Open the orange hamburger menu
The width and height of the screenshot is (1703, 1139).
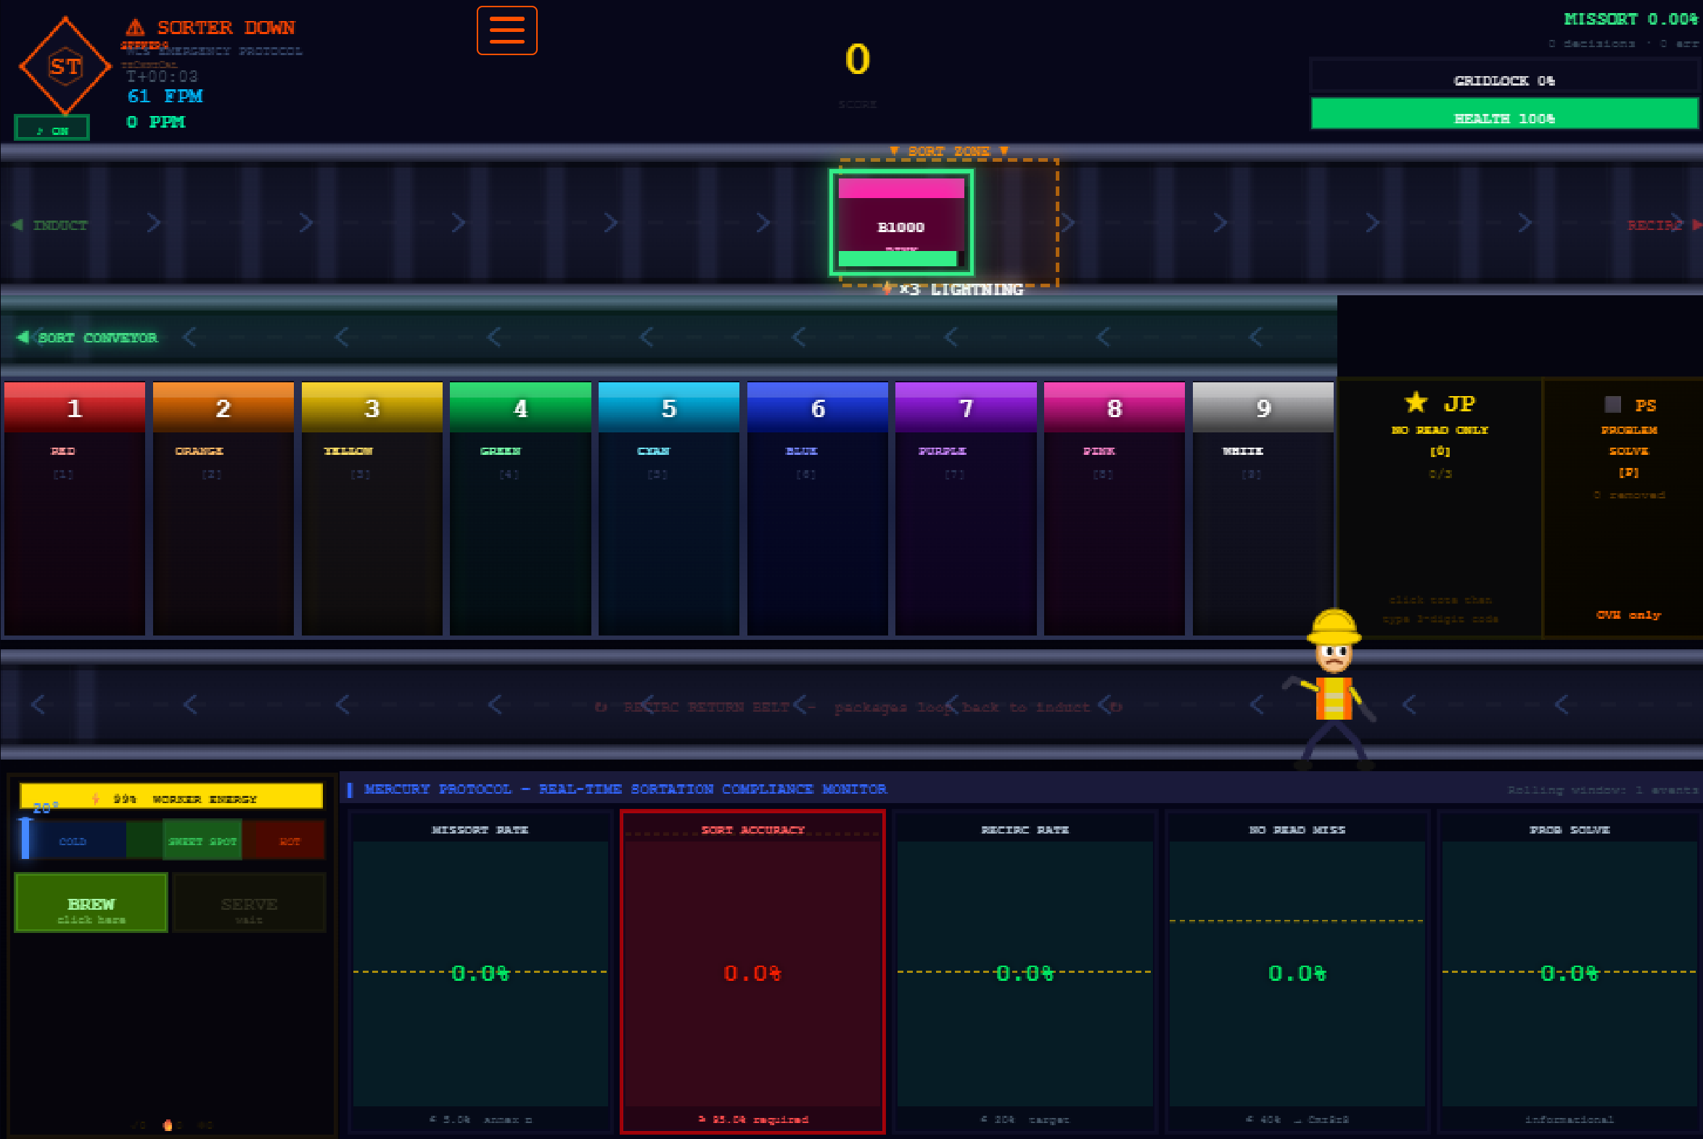tap(506, 30)
